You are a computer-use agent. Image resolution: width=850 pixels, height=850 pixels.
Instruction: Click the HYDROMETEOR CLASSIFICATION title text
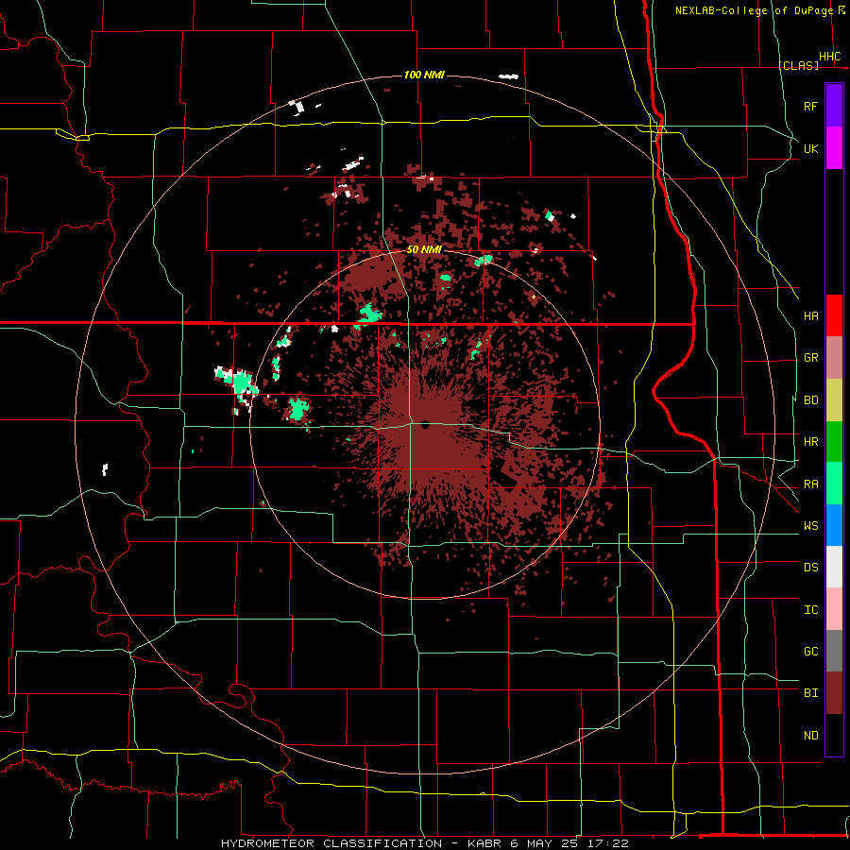click(331, 843)
